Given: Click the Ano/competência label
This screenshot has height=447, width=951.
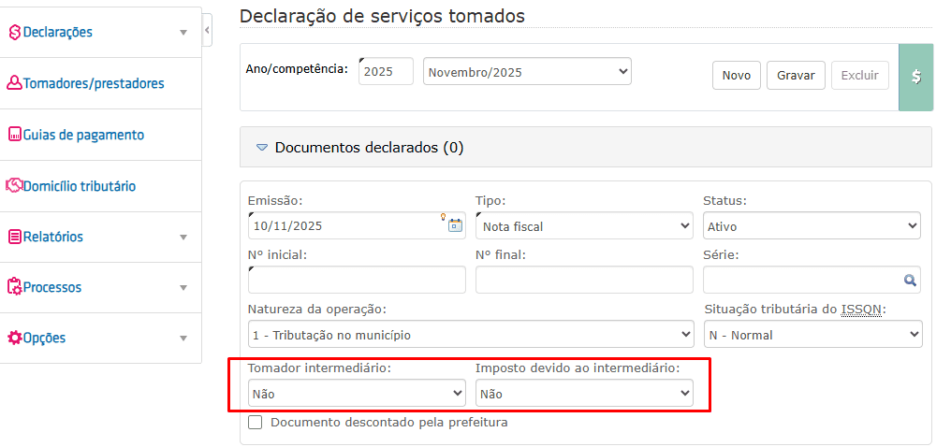Looking at the screenshot, I should pyautogui.click(x=298, y=68).
